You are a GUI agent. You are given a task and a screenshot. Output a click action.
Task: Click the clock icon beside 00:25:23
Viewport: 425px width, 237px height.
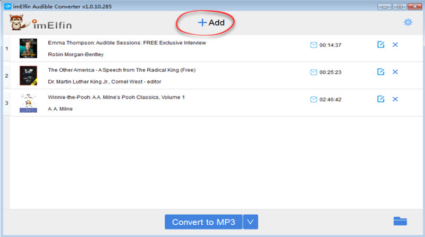[x=313, y=72]
